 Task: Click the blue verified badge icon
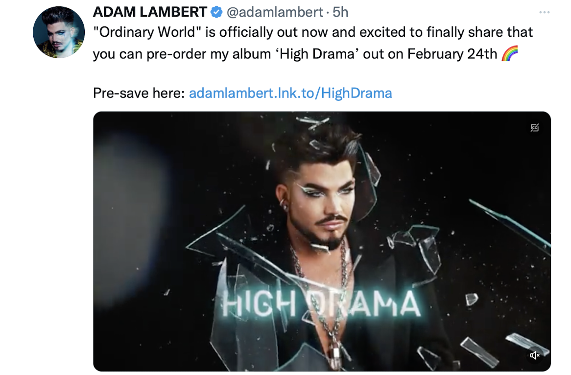click(216, 12)
